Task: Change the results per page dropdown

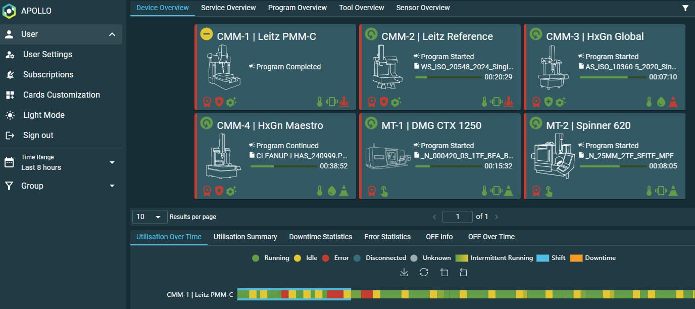Action: pyautogui.click(x=150, y=216)
